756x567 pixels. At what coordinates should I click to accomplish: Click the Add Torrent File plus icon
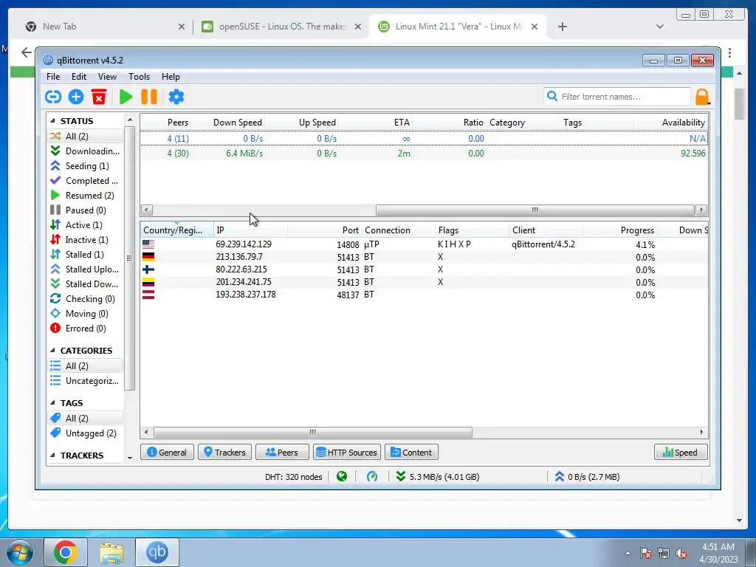[76, 97]
